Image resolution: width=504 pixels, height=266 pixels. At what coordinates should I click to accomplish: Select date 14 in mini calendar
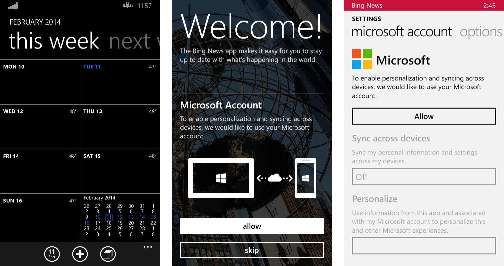142,217
